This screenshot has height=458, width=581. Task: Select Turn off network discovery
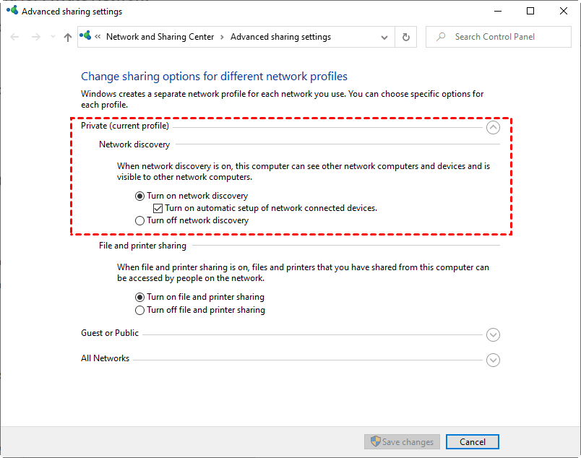pyautogui.click(x=140, y=221)
